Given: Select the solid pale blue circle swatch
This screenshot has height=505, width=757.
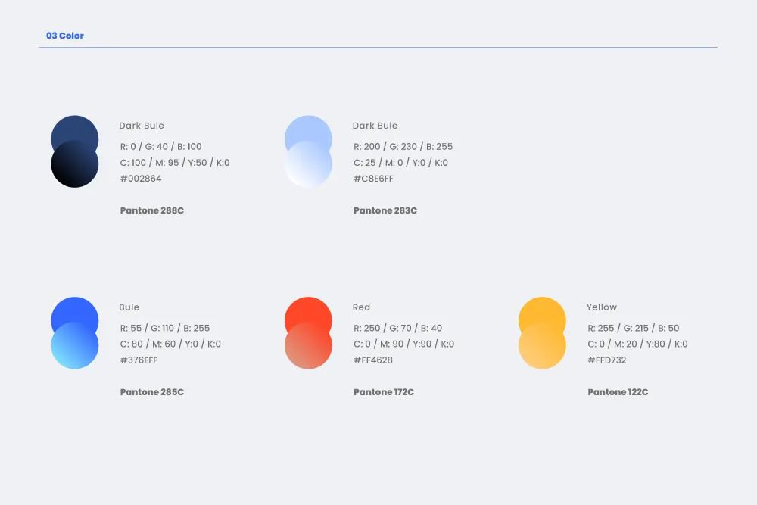Looking at the screenshot, I should (x=308, y=129).
